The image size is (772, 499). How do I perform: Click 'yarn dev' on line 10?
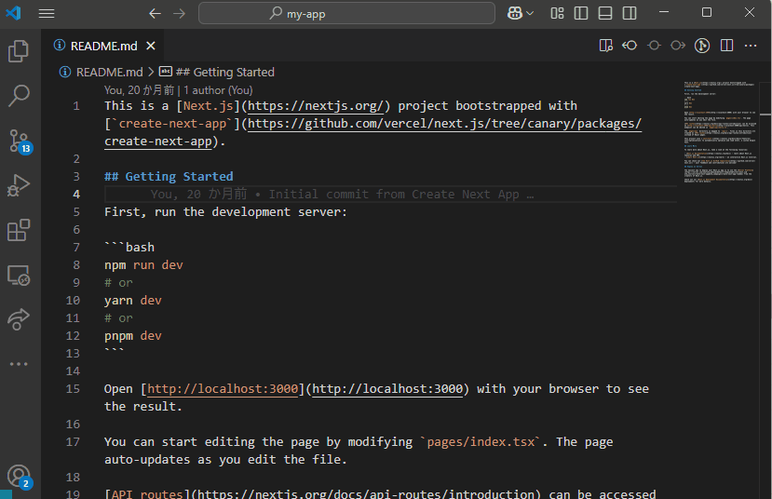133,301
